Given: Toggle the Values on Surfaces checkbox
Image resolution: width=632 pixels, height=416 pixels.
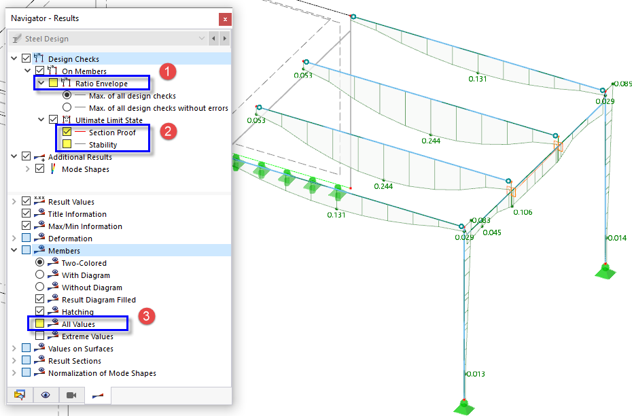Looking at the screenshot, I should tap(27, 348).
